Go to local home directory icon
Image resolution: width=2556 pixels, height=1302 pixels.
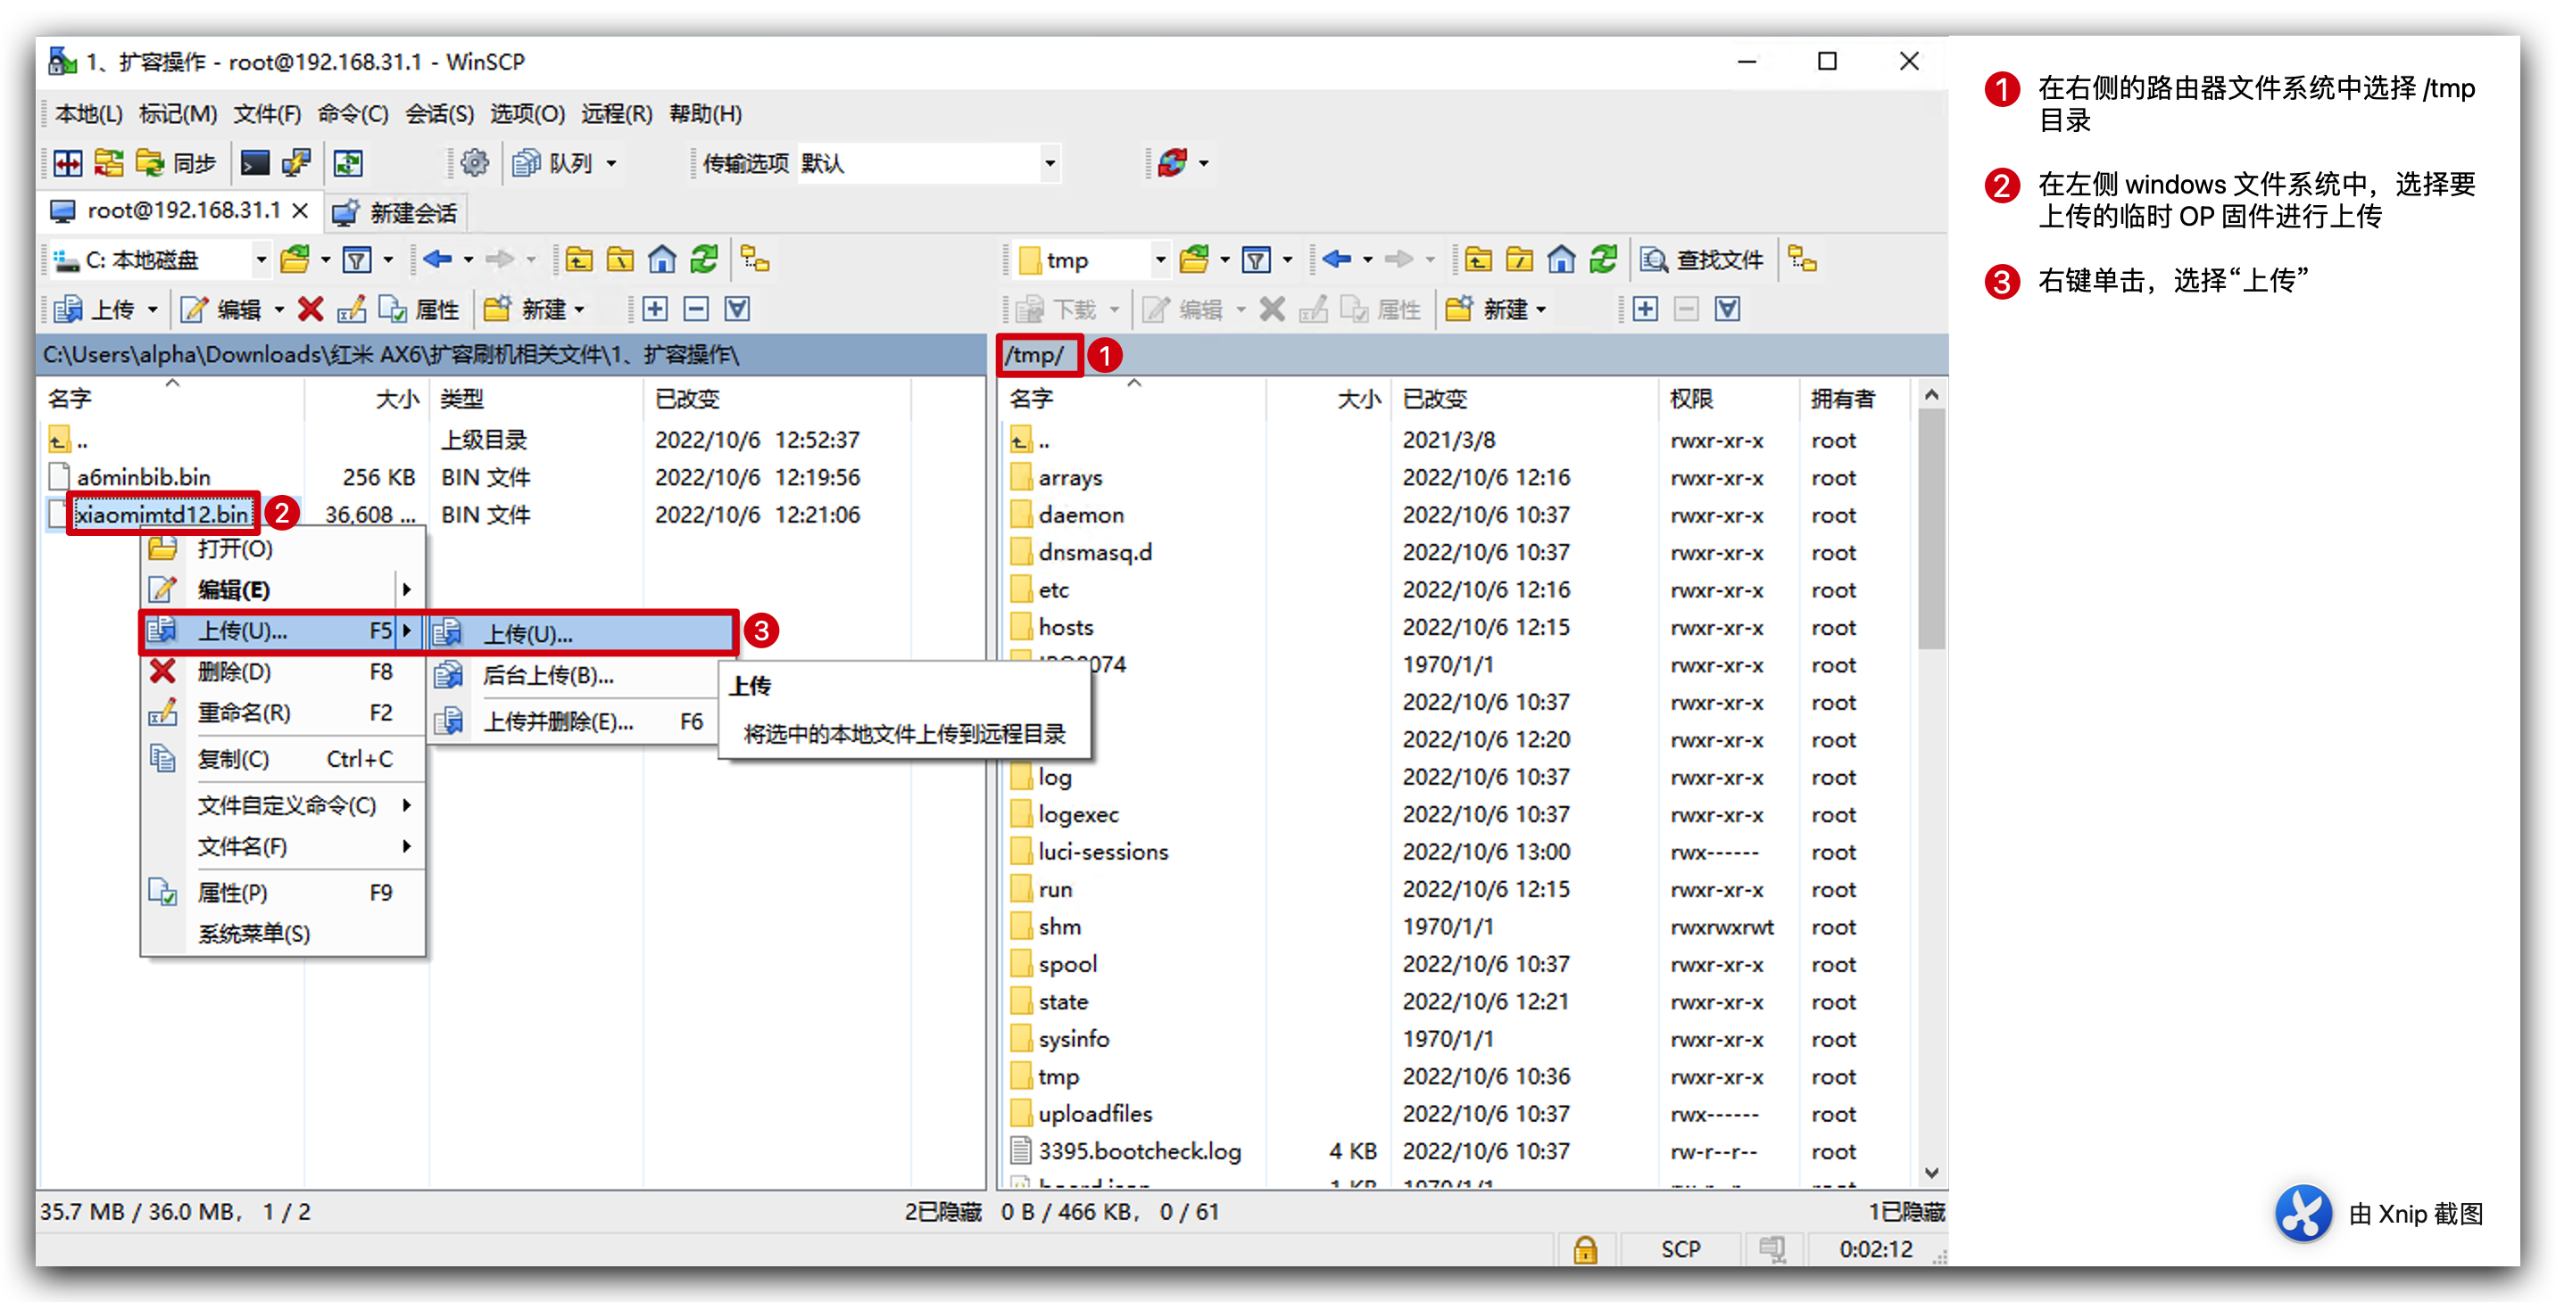[x=662, y=260]
